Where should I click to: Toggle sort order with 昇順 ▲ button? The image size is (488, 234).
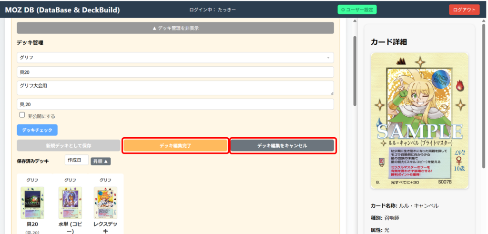101,161
